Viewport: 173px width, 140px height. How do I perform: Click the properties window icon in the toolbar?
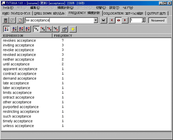coord(64,29)
